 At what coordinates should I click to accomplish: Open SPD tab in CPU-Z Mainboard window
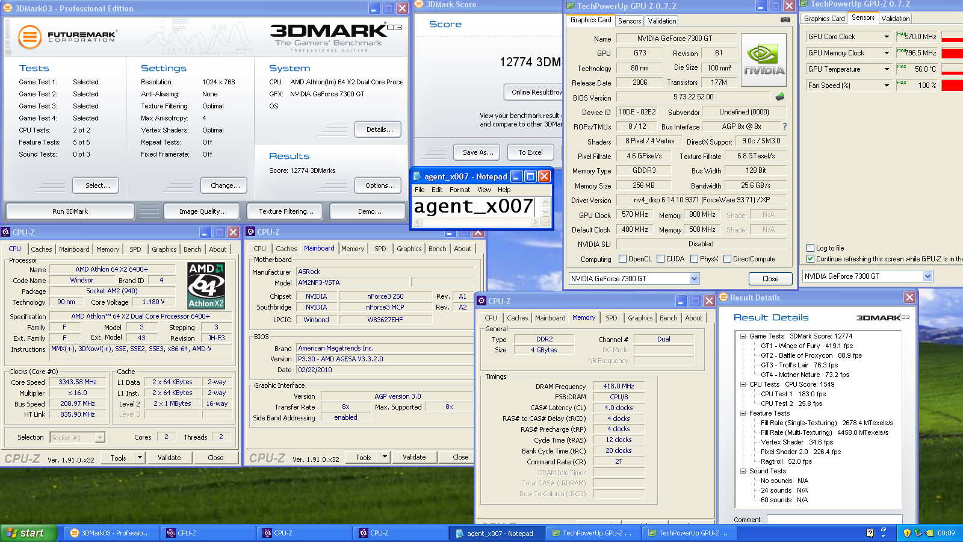380,248
